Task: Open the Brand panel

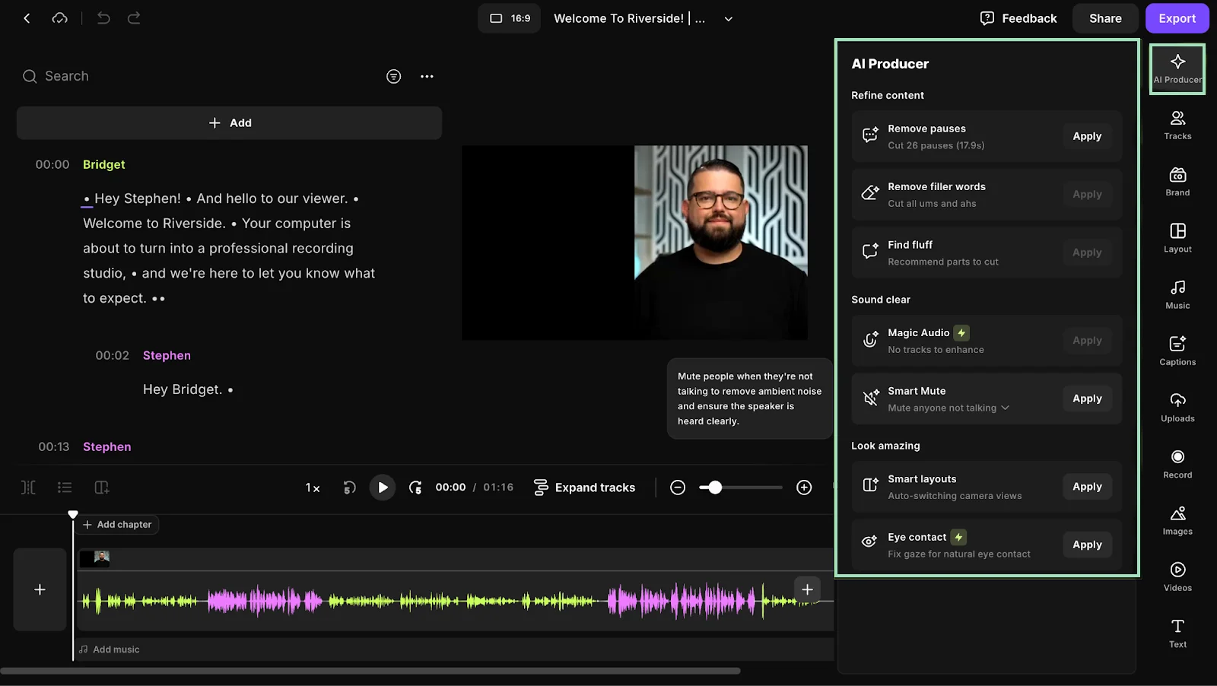Action: point(1177,180)
